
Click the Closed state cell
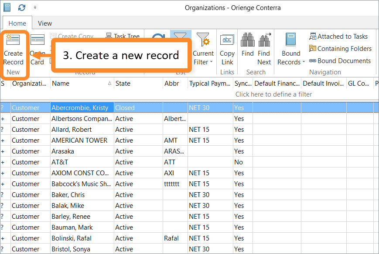tap(139, 108)
